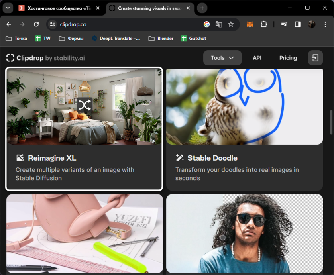The image size is (334, 275).
Task: Open the pink handbag cleanup thumbnail
Action: pos(85,234)
